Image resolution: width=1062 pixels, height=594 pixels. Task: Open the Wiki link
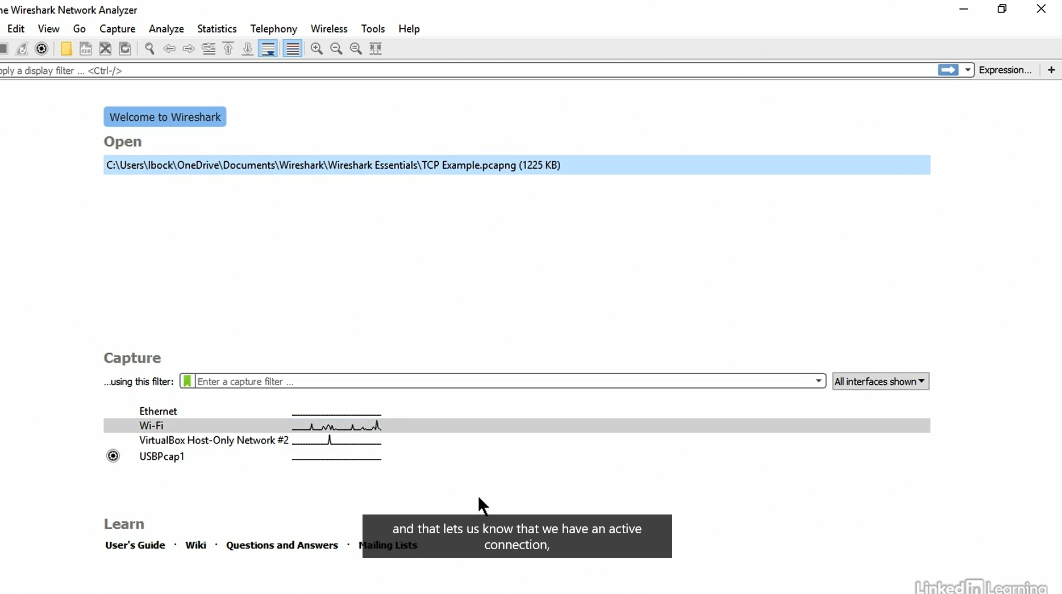pos(195,545)
